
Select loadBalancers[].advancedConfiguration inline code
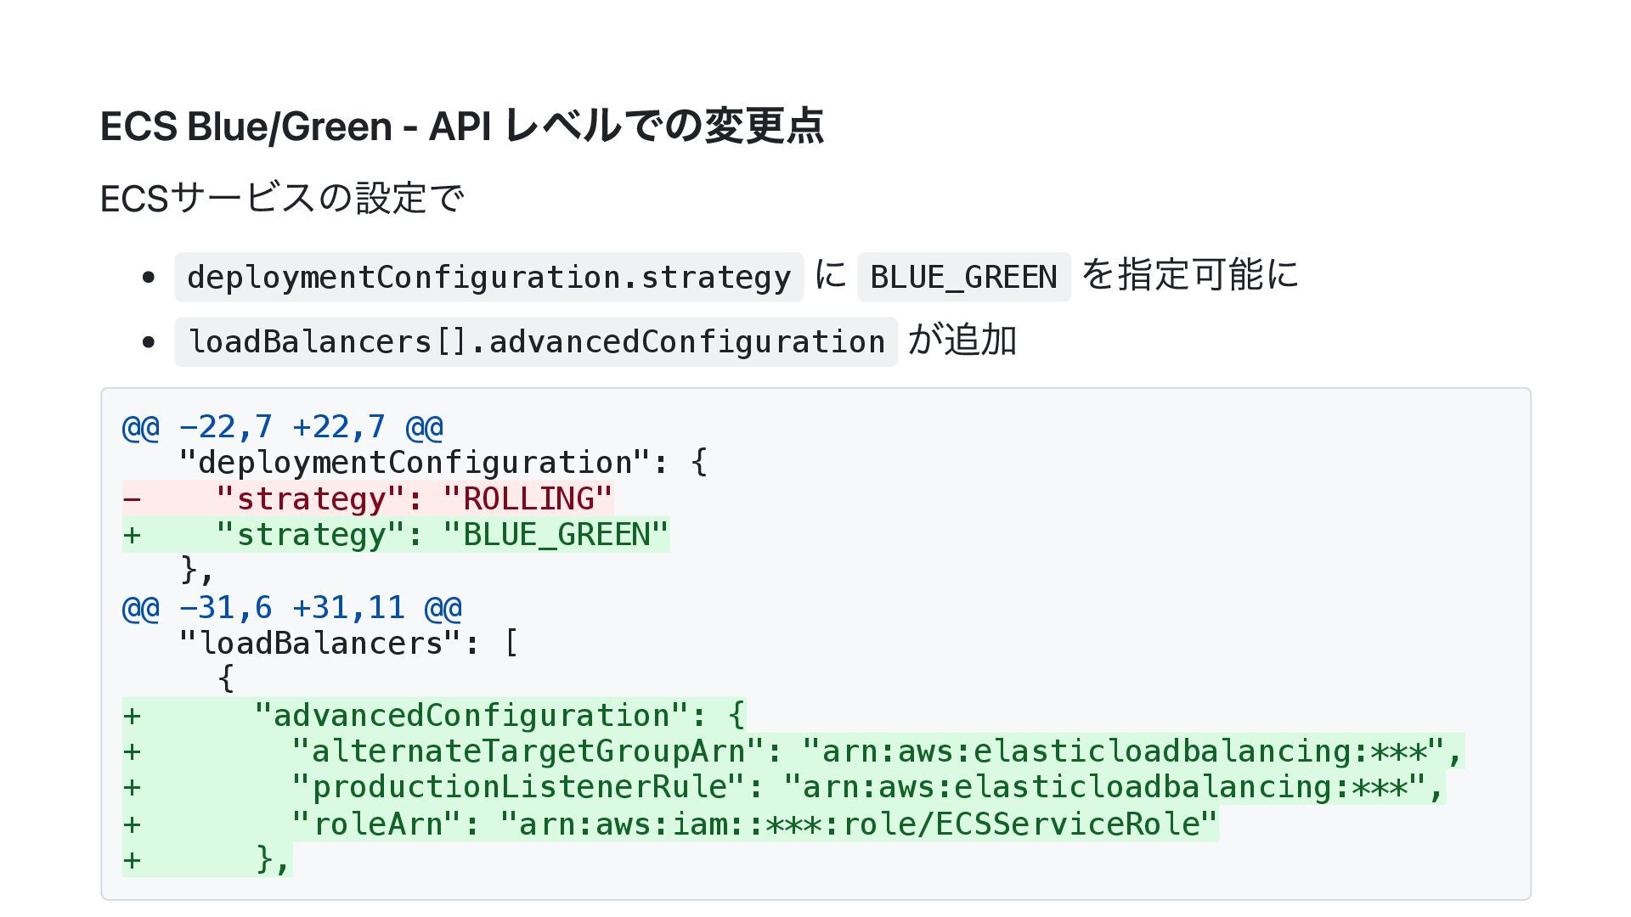click(x=536, y=342)
